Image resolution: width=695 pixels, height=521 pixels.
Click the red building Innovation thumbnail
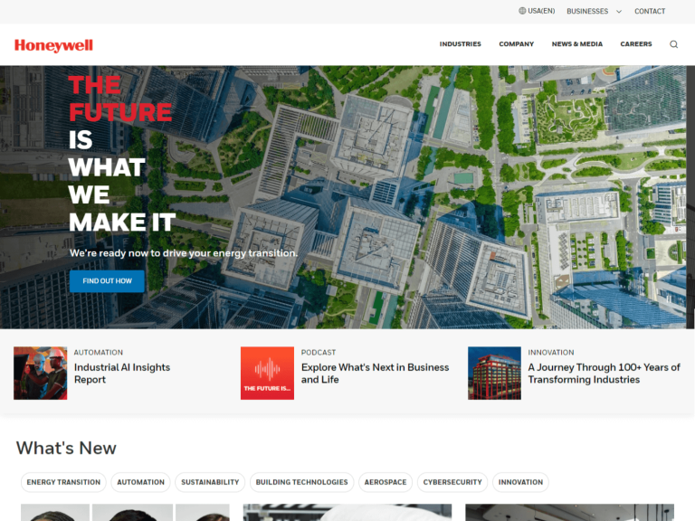click(494, 373)
